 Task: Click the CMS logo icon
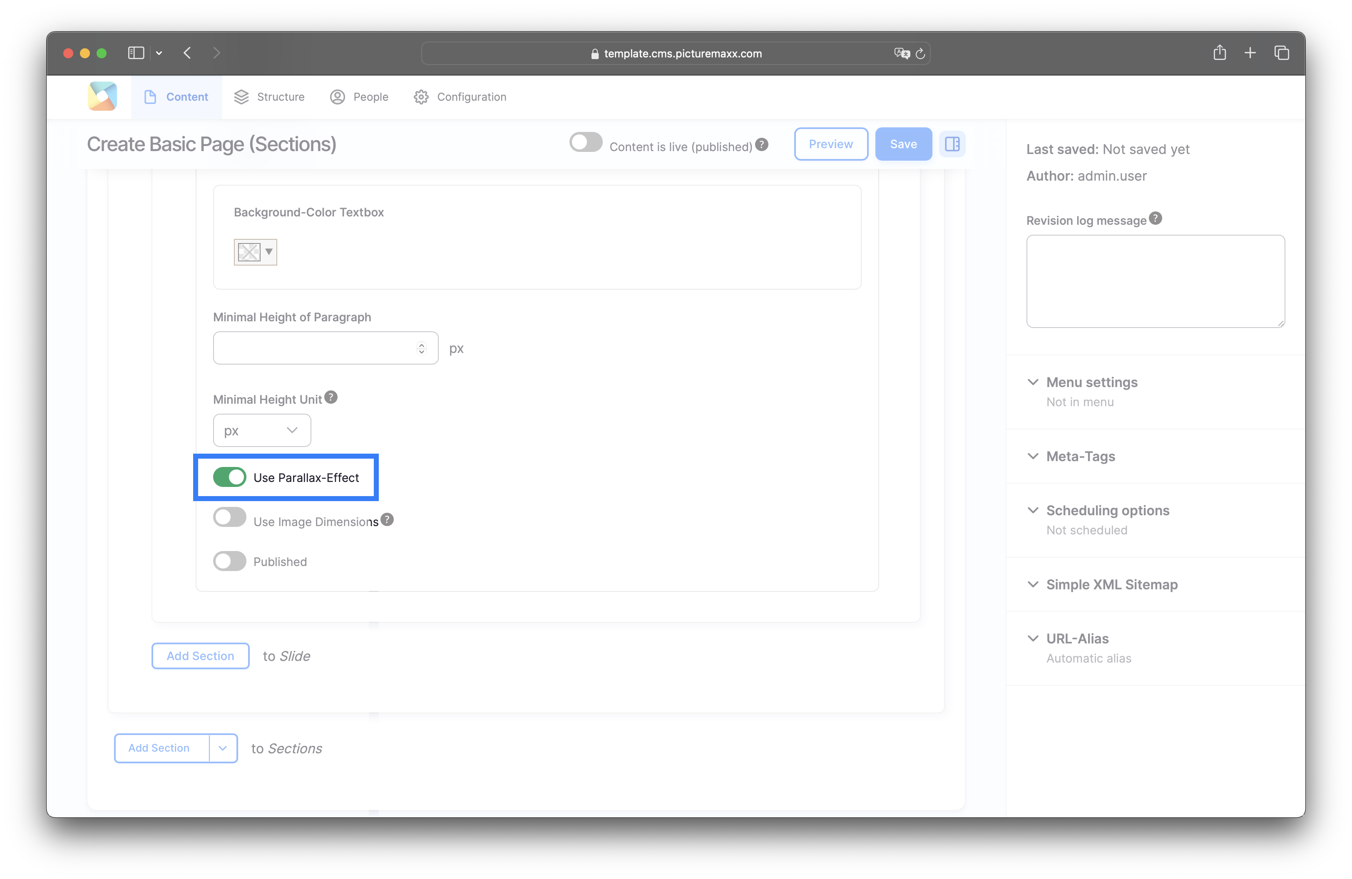[102, 97]
